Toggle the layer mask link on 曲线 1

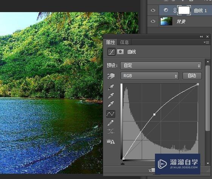coord(175,10)
